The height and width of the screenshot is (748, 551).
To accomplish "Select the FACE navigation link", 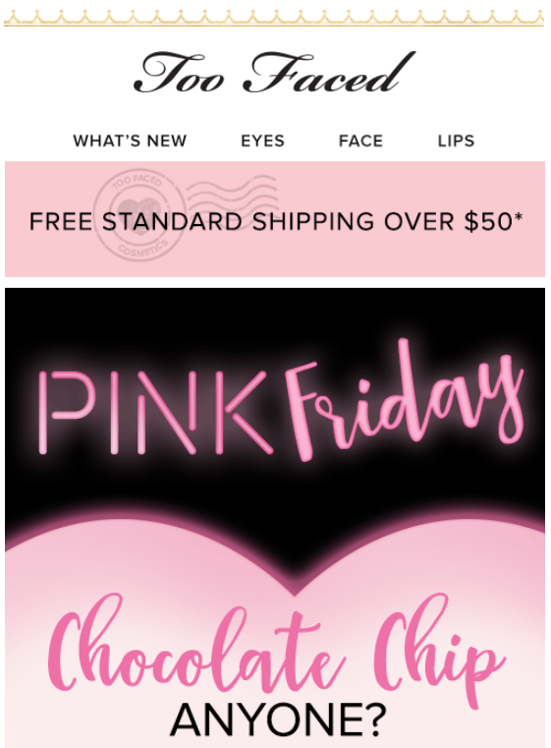I will click(360, 141).
